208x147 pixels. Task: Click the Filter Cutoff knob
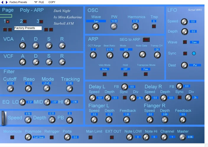(x=10, y=88)
